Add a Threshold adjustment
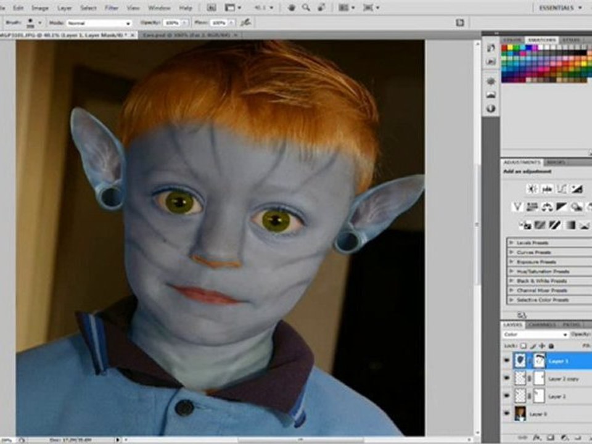 [x=554, y=226]
